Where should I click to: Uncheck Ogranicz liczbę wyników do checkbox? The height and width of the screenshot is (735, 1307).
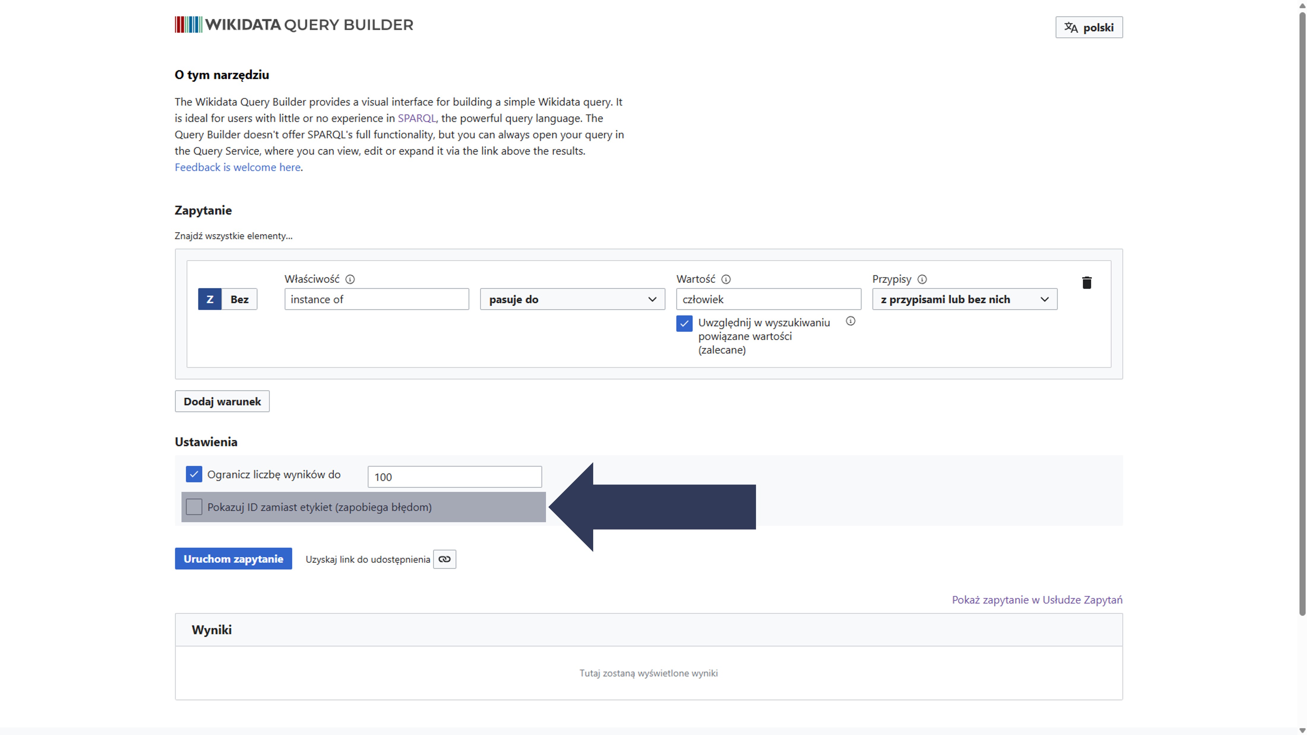(194, 474)
